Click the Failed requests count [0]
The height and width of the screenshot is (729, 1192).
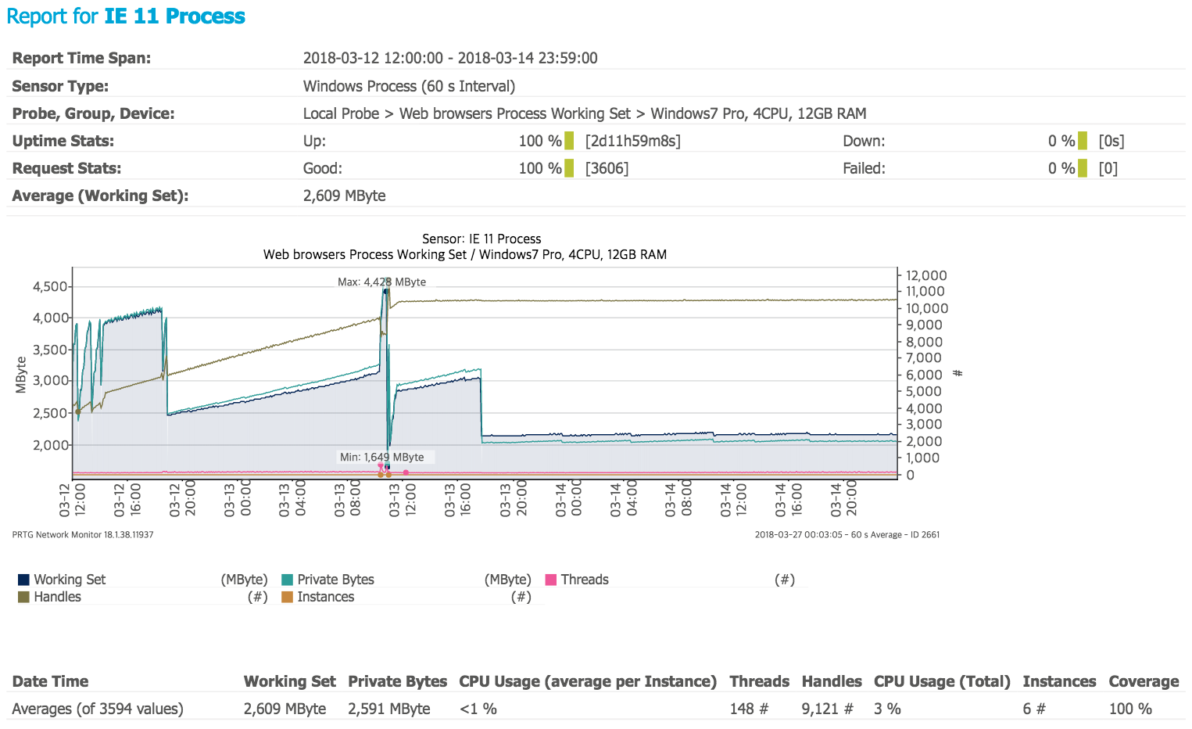(1108, 167)
